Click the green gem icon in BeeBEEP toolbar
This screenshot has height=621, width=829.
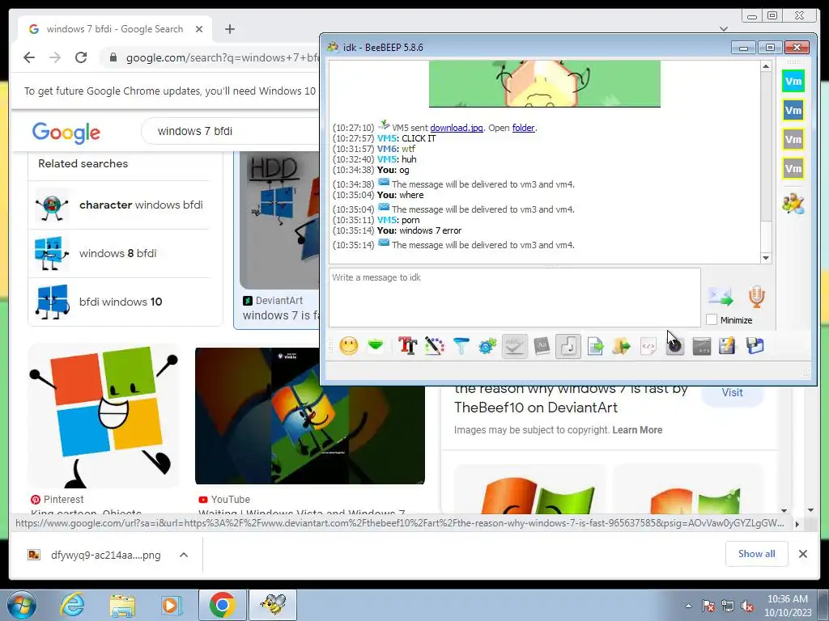pyautogui.click(x=376, y=346)
